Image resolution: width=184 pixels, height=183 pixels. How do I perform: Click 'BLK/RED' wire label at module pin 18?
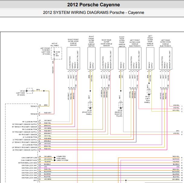click(x=47, y=174)
